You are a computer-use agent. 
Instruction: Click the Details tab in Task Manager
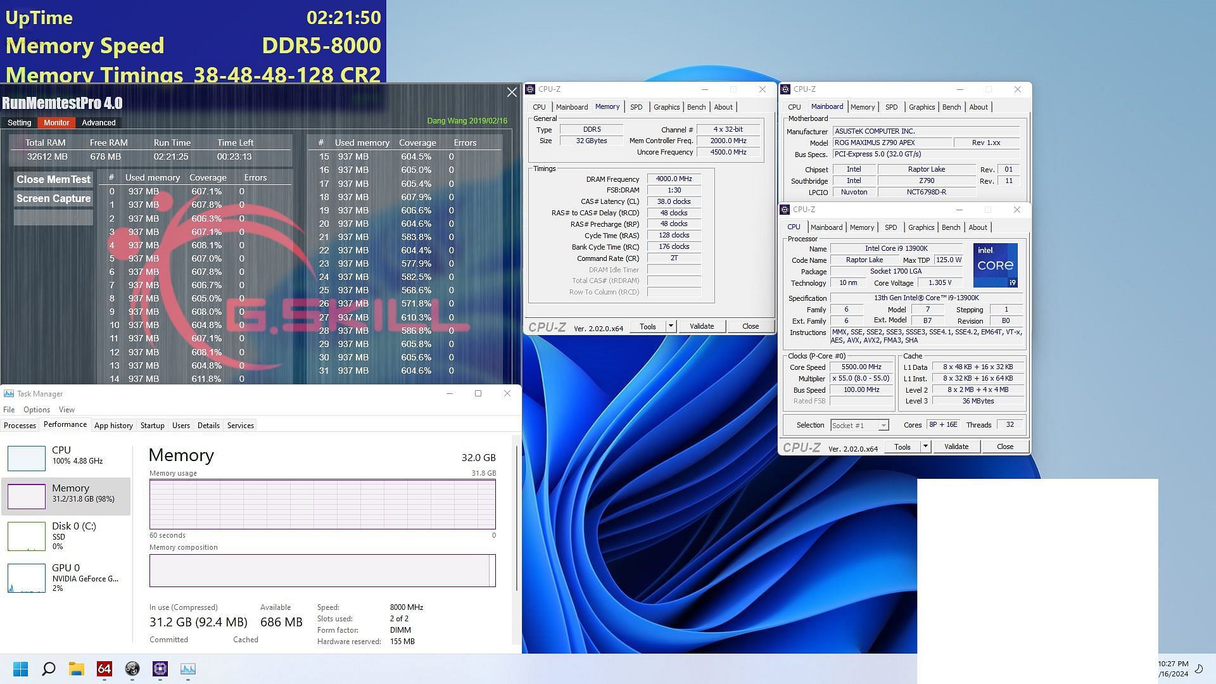click(x=208, y=425)
